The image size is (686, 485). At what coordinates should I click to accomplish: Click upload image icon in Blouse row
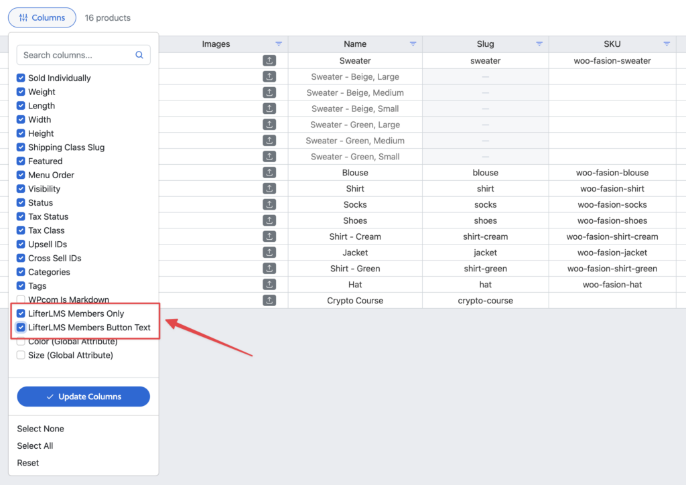[269, 172]
